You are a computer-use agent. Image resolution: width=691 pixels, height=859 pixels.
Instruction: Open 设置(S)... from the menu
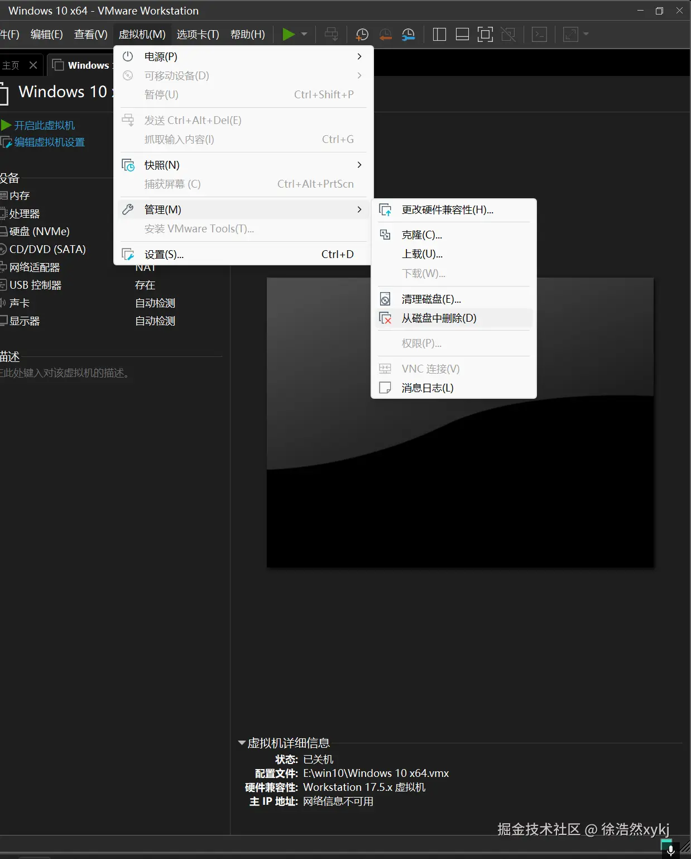(x=243, y=254)
